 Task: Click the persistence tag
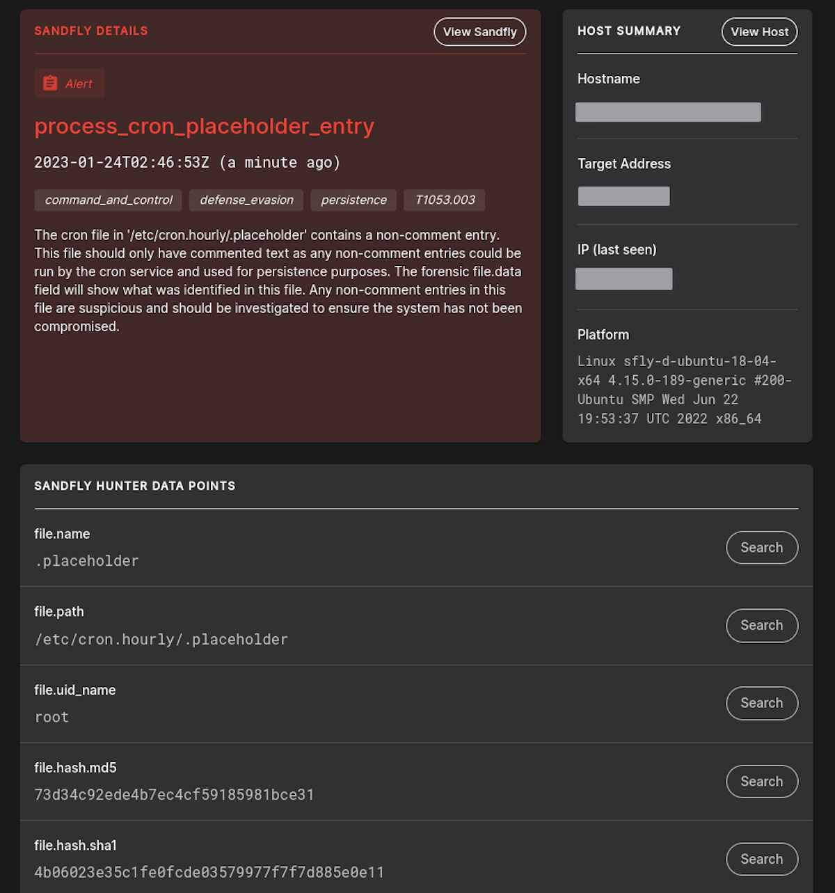pos(353,200)
